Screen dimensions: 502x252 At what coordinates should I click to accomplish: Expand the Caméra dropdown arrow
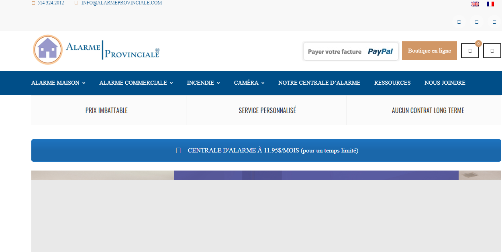click(263, 83)
